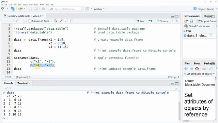This screenshot has height=123, width=218.
Task: Select the History tab
Action: pyautogui.click(x=208, y=16)
